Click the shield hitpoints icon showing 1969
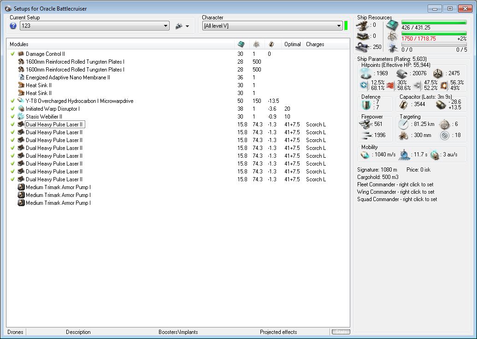 click(x=365, y=73)
